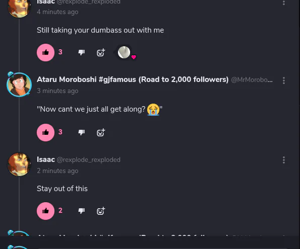
Task: Open options menu for Ataru Moroboshi's comment
Action: point(284,80)
